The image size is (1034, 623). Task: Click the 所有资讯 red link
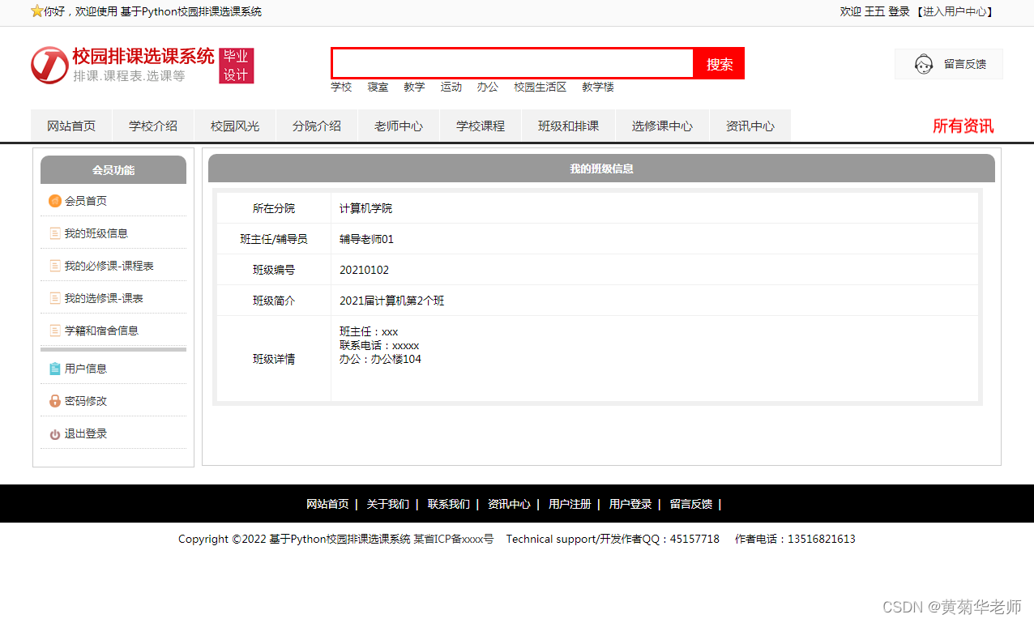tap(963, 126)
